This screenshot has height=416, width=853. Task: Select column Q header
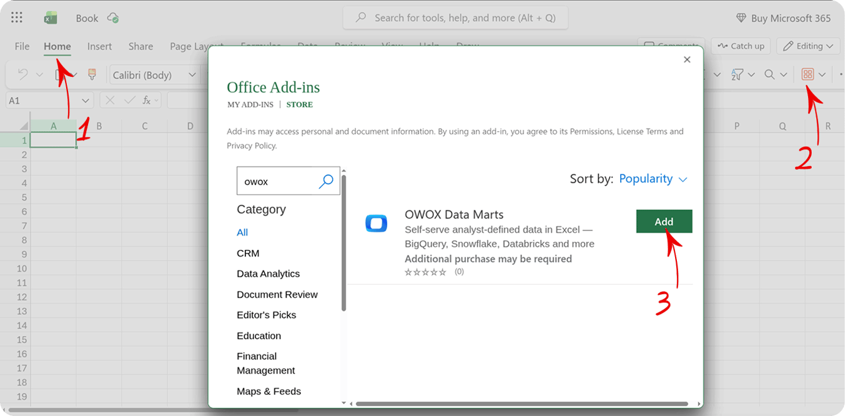782,126
